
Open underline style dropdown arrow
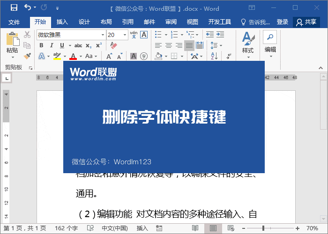tap(70, 45)
